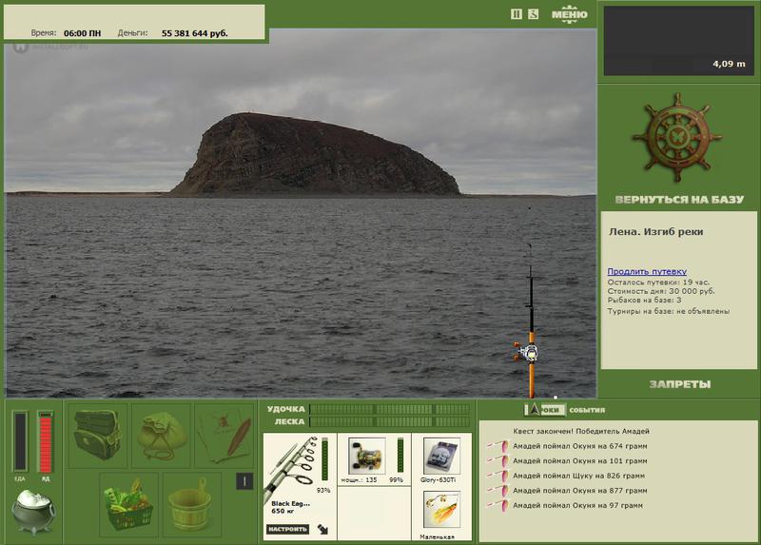Click the ЕДА hunger level gauge

coord(20,441)
